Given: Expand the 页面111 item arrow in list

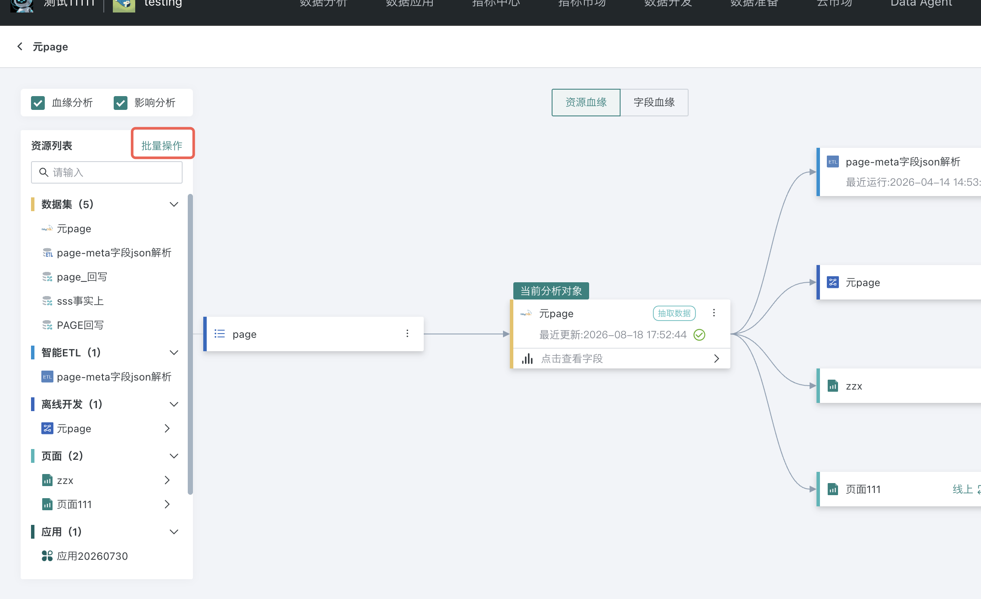Looking at the screenshot, I should 167,504.
